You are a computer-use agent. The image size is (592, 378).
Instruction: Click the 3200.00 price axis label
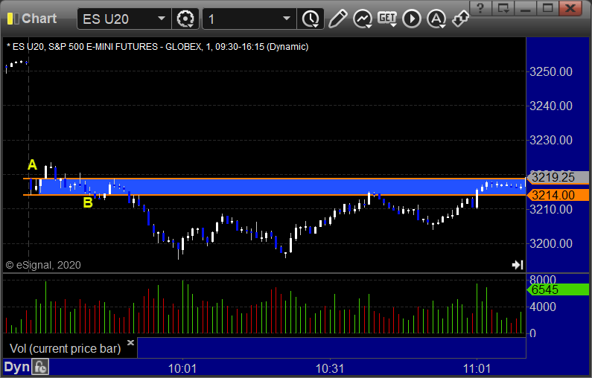click(x=551, y=243)
